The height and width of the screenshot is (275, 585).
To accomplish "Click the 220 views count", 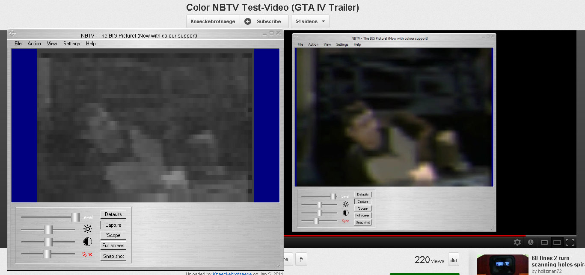I will [x=429, y=260].
